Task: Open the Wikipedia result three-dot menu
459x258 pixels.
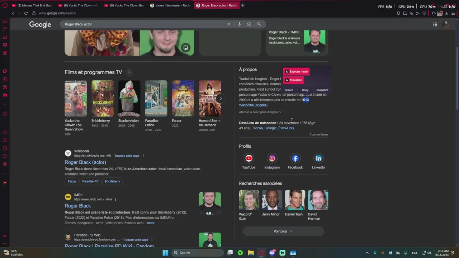Action: coord(143,156)
